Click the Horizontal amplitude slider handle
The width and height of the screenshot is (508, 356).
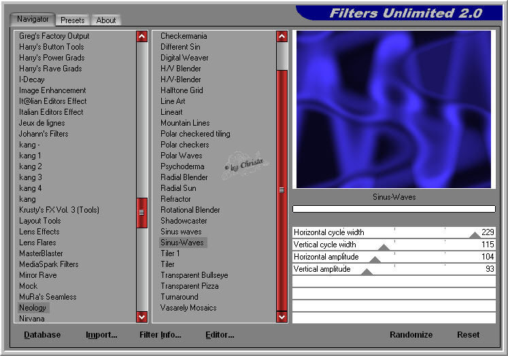(375, 260)
